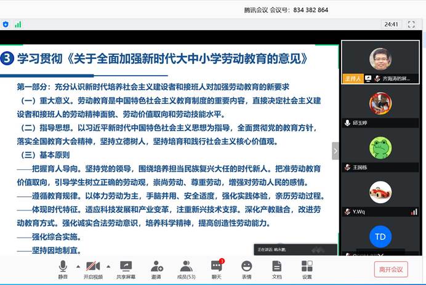Viewport: 426px width, 285px height.
Task: Open the 聊天 chat panel
Action: [217, 268]
